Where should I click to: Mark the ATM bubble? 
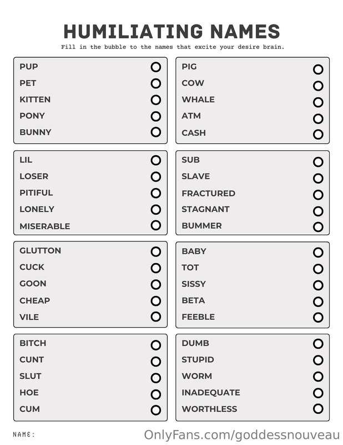[318, 118]
